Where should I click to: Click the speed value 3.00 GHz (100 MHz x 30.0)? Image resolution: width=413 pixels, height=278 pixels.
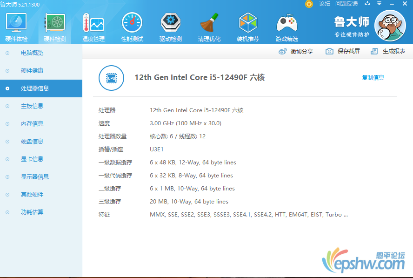pos(186,123)
